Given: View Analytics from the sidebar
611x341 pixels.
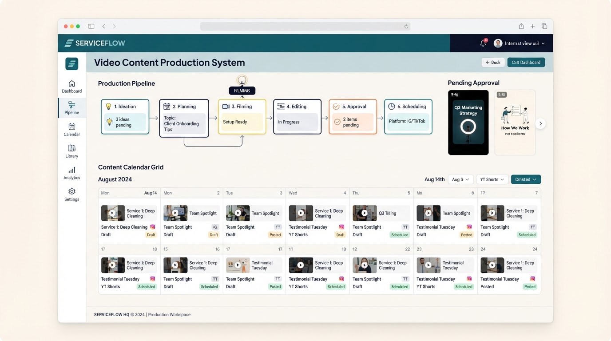Looking at the screenshot, I should [x=72, y=173].
